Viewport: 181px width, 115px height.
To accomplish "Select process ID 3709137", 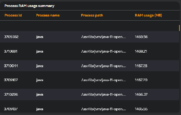I will click(11, 109).
